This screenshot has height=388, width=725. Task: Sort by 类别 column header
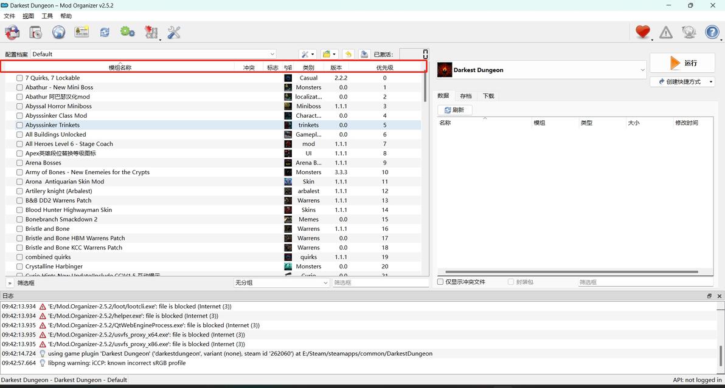(308, 67)
